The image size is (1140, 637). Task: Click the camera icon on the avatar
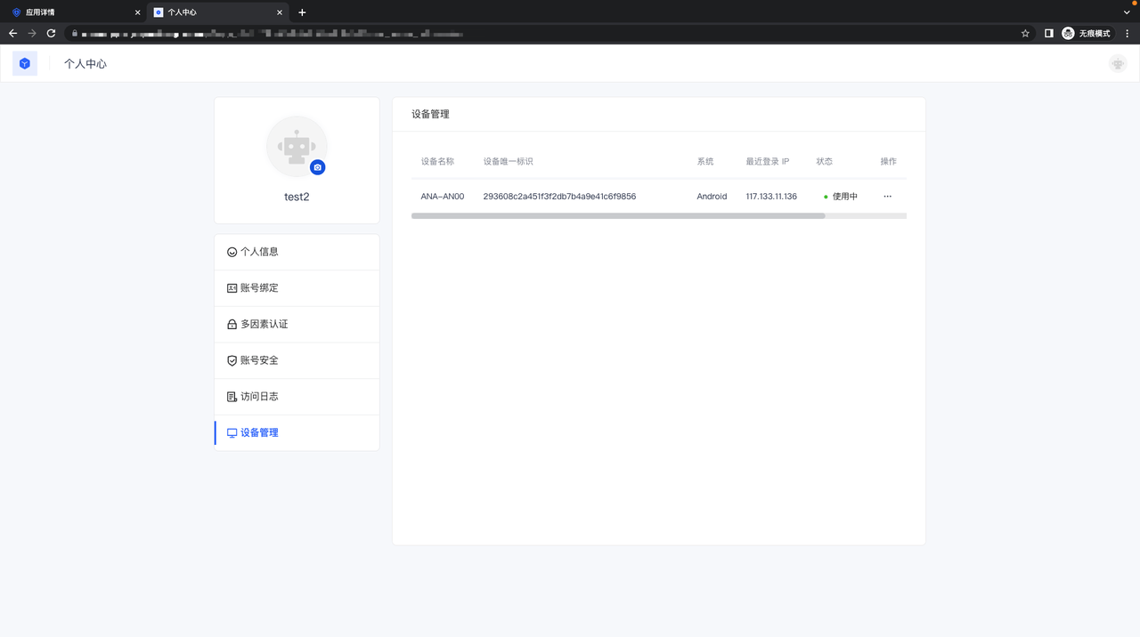318,167
